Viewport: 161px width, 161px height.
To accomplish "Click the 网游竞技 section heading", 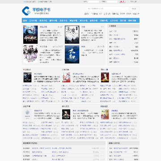I will coord(104,106).
